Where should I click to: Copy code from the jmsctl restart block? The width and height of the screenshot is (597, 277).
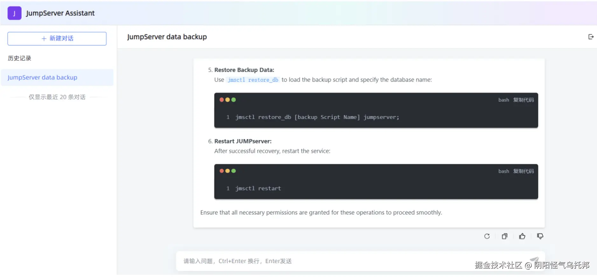[523, 171]
